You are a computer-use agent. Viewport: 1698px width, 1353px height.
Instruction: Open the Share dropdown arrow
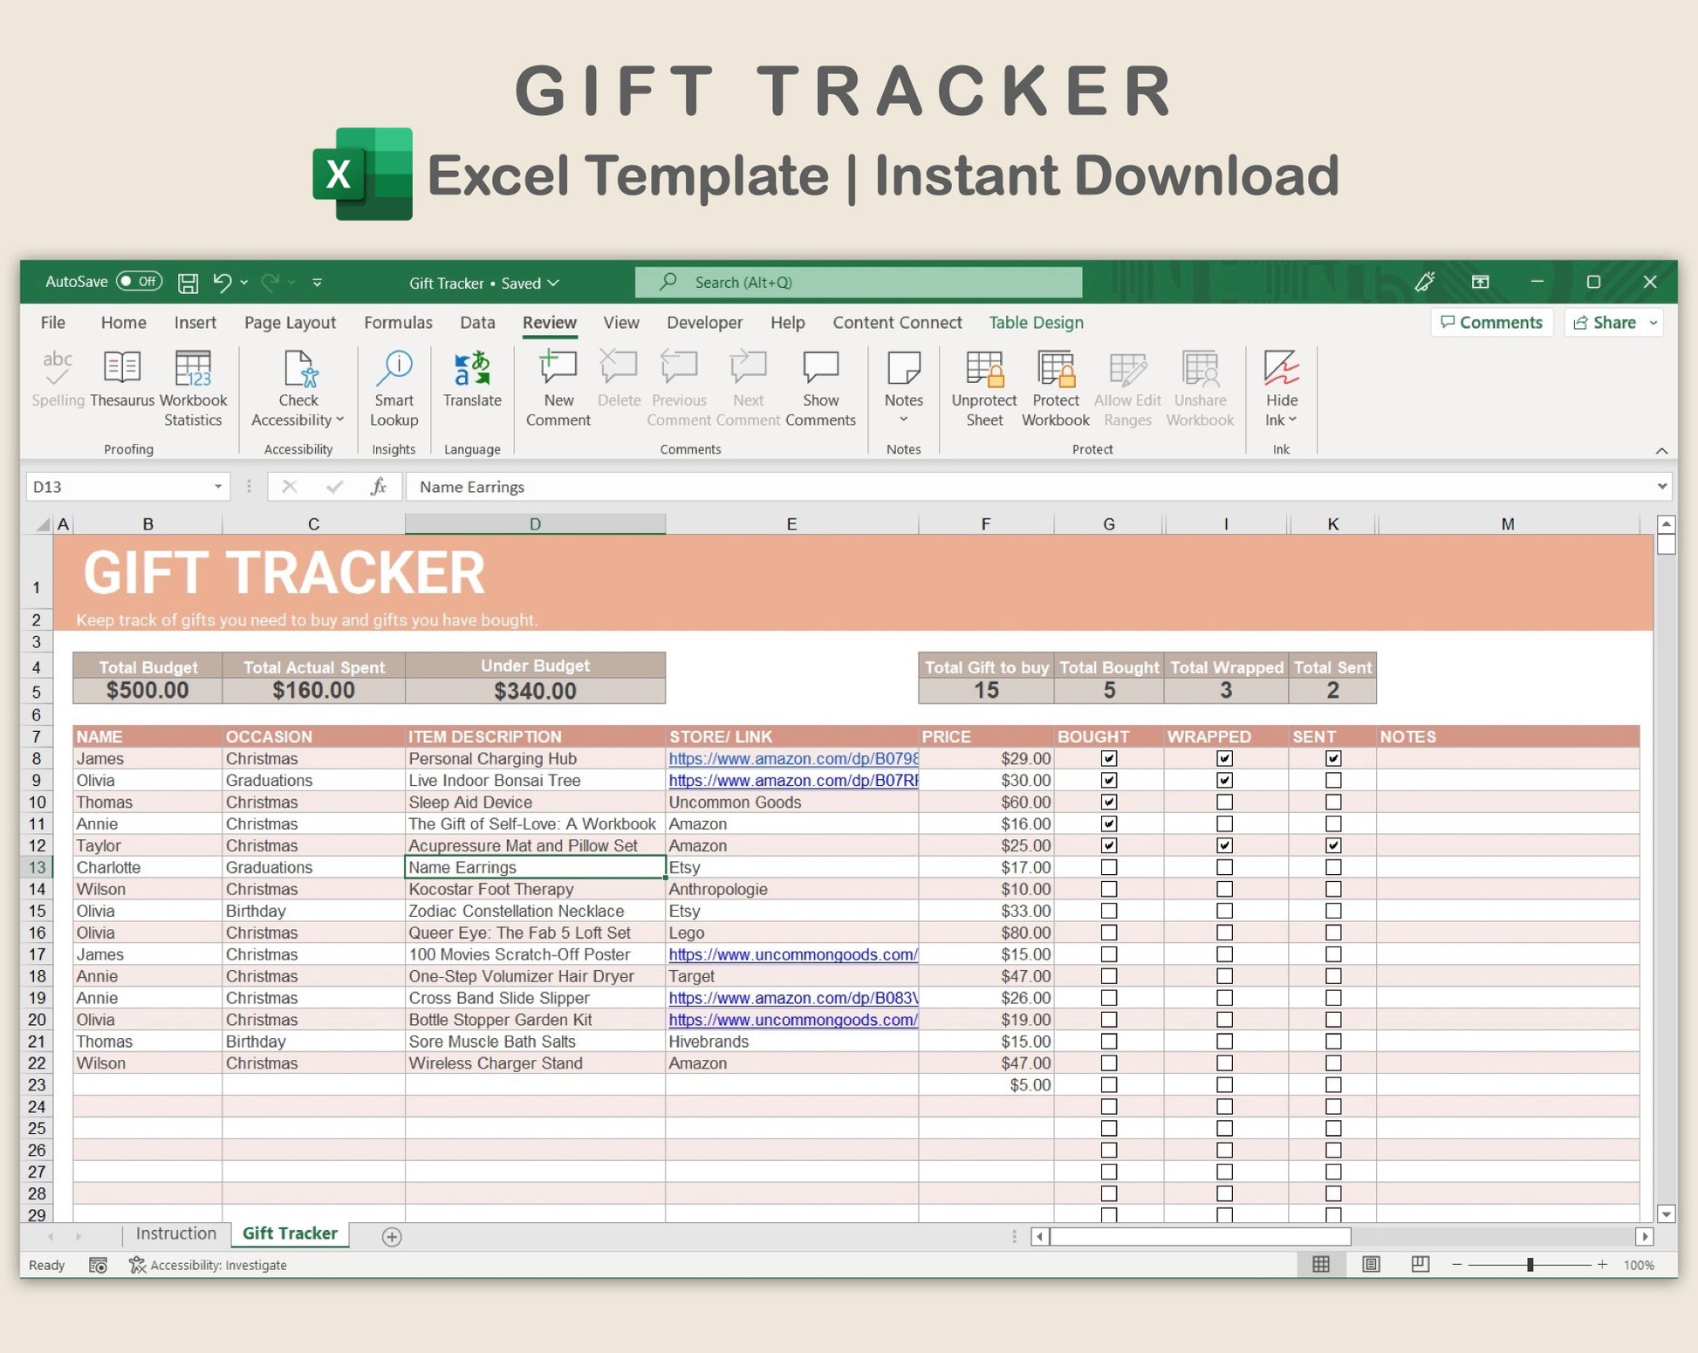[1653, 323]
